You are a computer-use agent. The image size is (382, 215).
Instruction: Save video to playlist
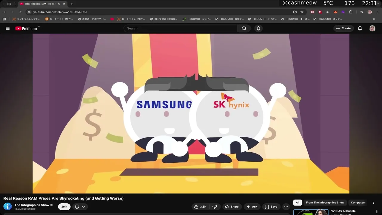point(271,207)
